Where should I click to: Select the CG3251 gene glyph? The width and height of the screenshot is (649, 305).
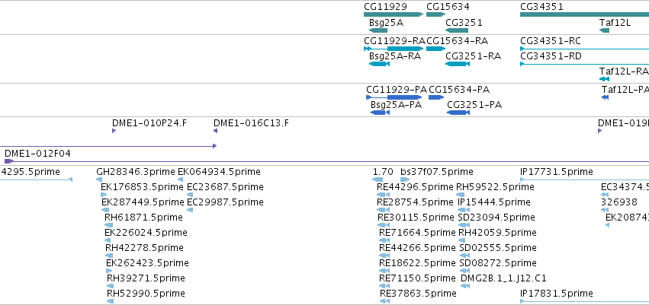(457, 30)
